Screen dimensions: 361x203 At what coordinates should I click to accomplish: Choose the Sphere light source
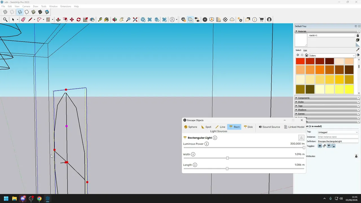[x=190, y=127]
